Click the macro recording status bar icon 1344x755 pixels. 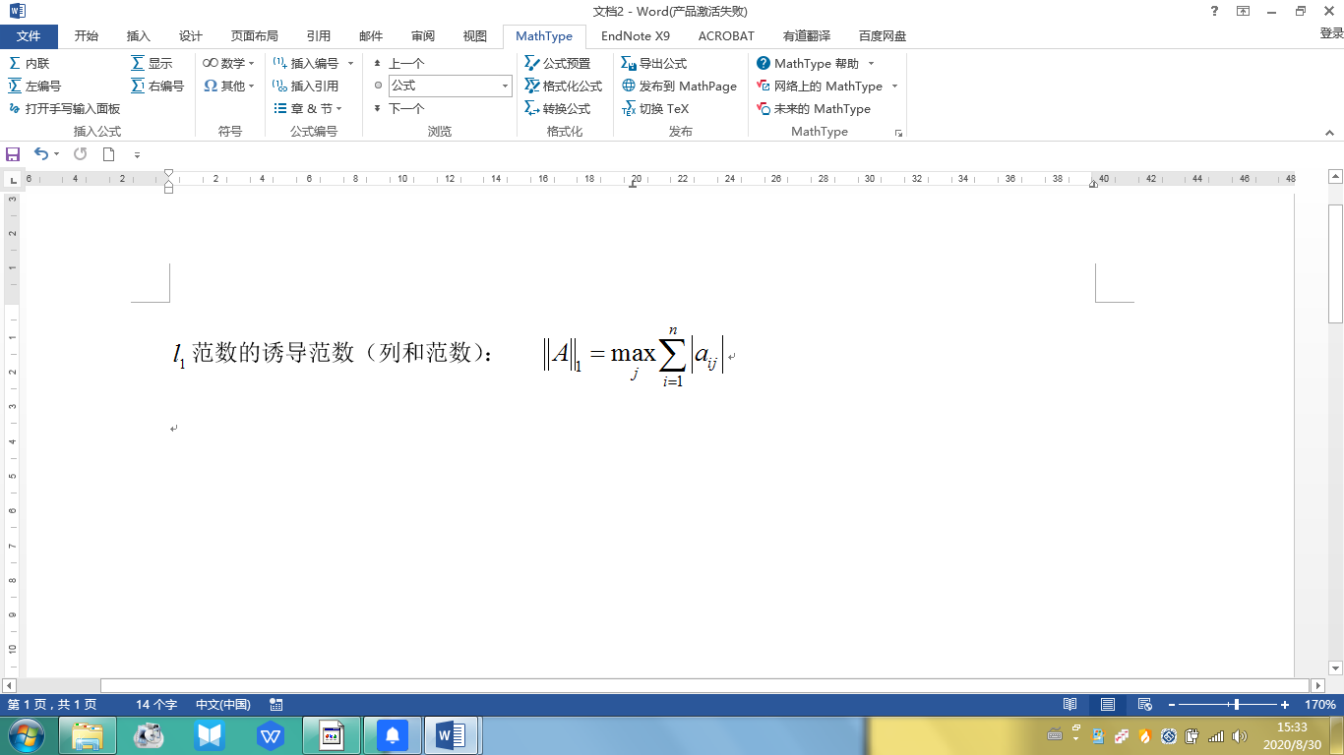pyautogui.click(x=276, y=705)
